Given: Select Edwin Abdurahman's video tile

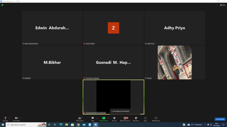Looking at the screenshot, I should [52, 28].
